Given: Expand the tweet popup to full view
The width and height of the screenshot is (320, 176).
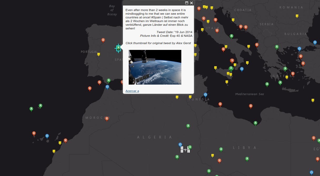Looking at the screenshot, I should (187, 3).
